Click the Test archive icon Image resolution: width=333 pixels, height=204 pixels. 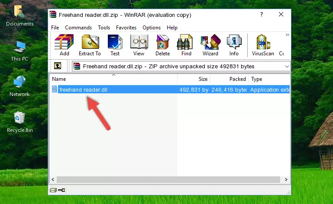[115, 45]
